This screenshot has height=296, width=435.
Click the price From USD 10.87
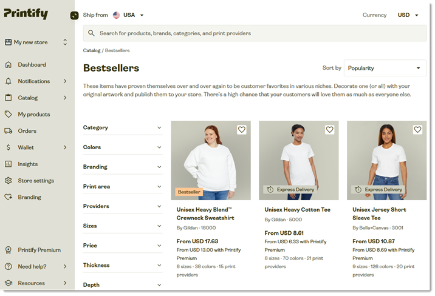(374, 241)
